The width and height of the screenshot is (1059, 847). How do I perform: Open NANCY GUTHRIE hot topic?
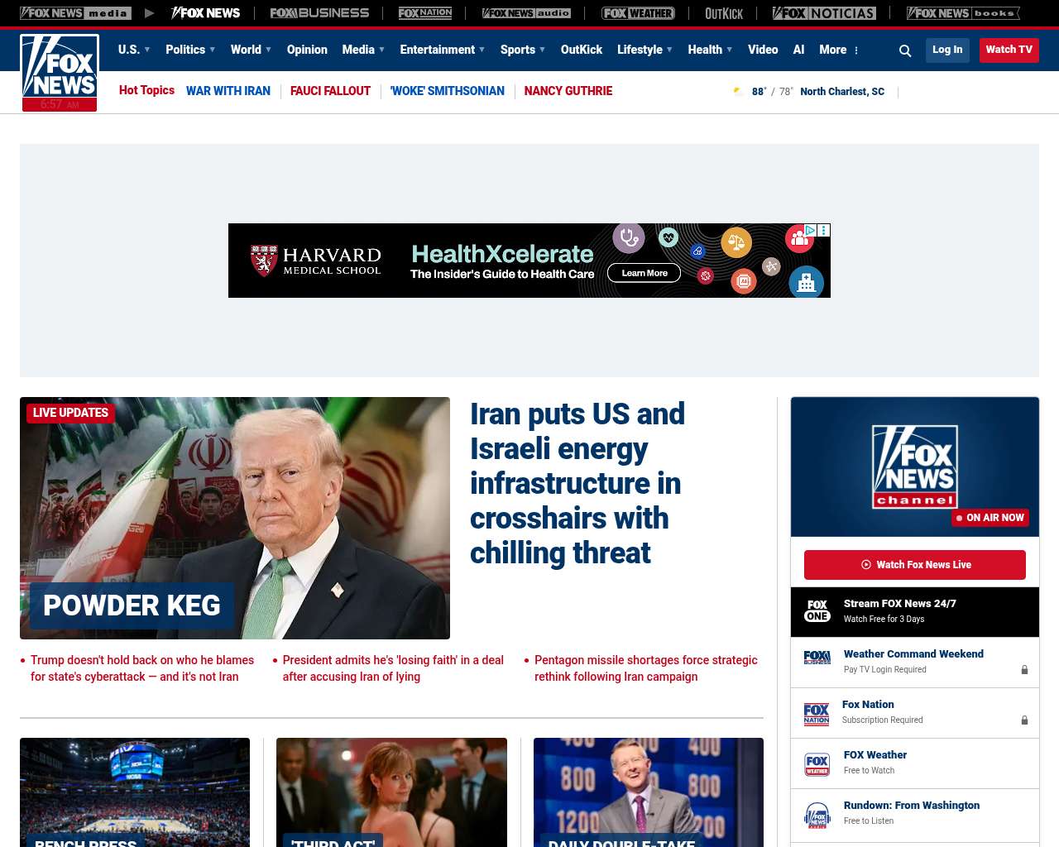coord(568,91)
